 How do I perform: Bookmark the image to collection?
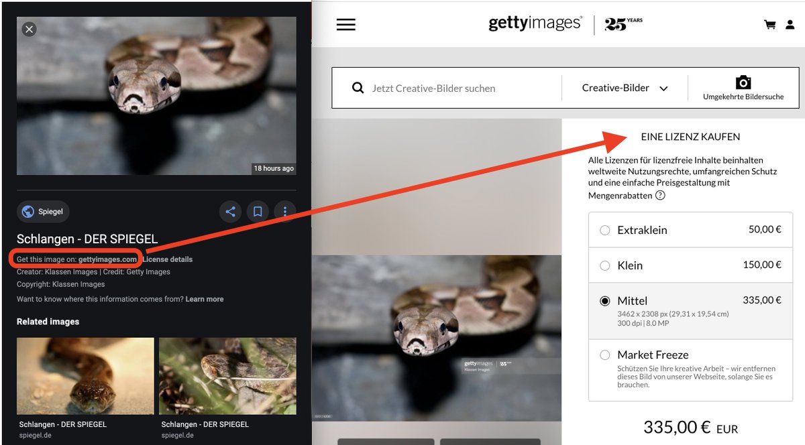pos(258,212)
